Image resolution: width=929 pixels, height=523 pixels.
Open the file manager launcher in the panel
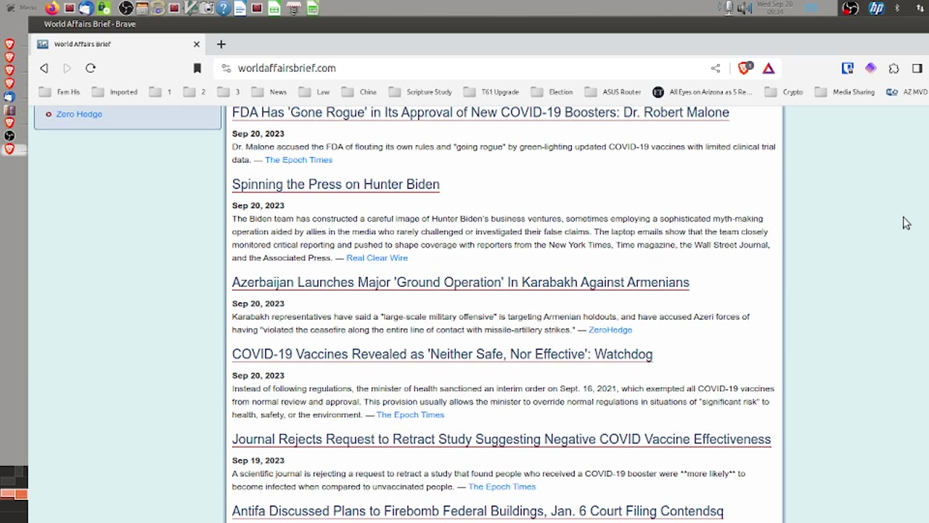[x=142, y=8]
